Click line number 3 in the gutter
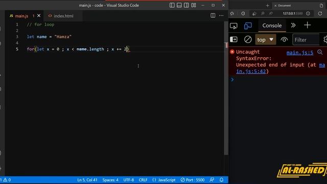 pos(17,37)
